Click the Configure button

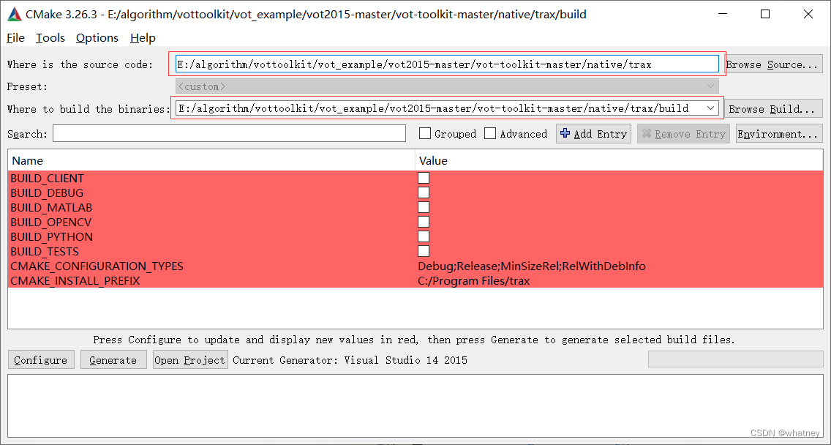click(41, 359)
